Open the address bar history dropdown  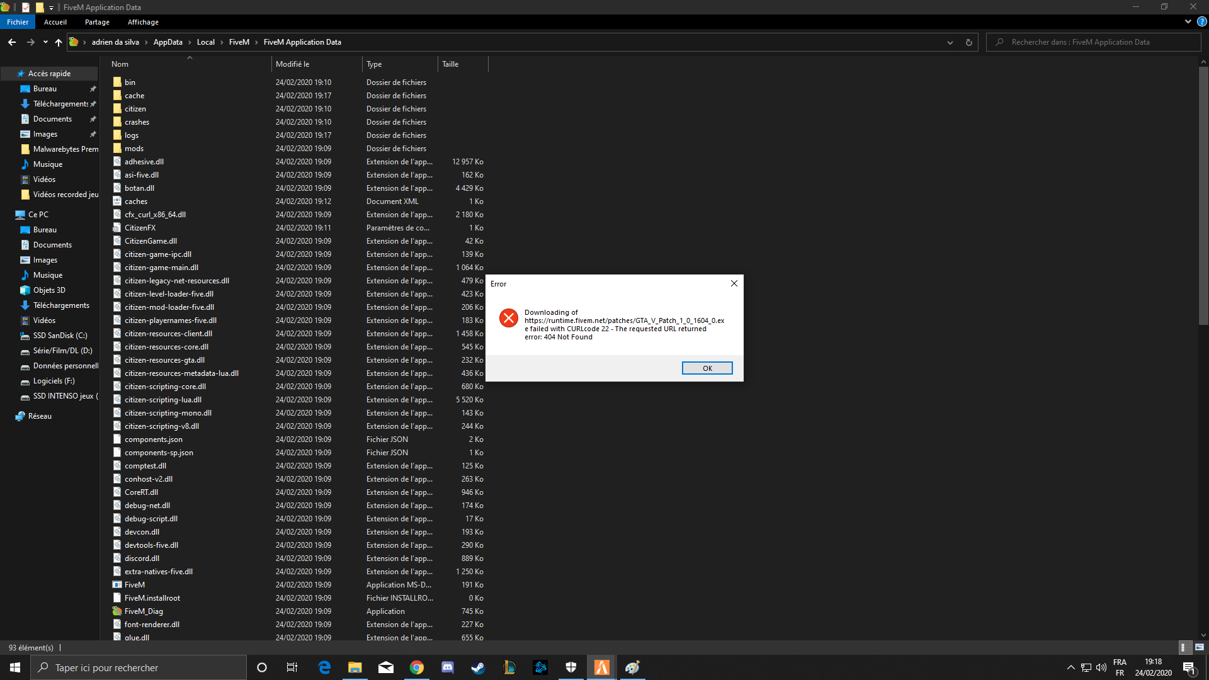click(950, 42)
